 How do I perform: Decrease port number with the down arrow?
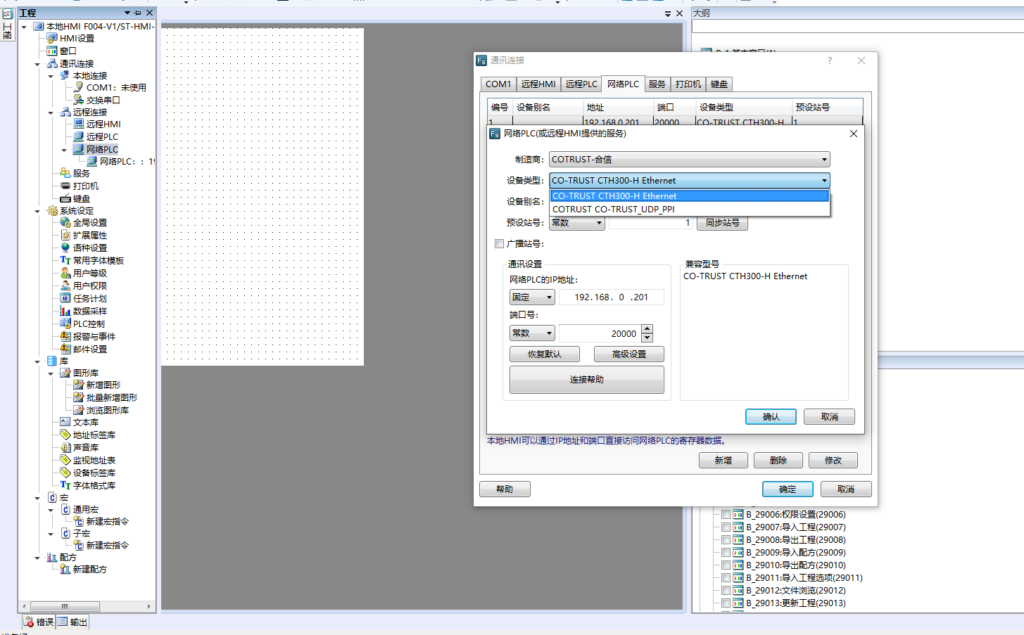(647, 338)
